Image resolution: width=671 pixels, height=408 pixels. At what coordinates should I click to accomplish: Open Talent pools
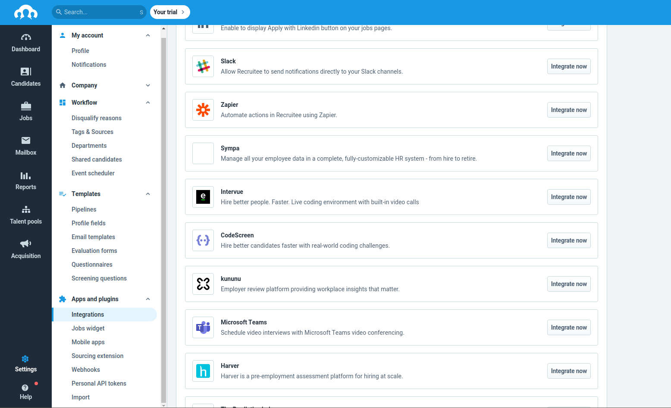[x=26, y=215]
